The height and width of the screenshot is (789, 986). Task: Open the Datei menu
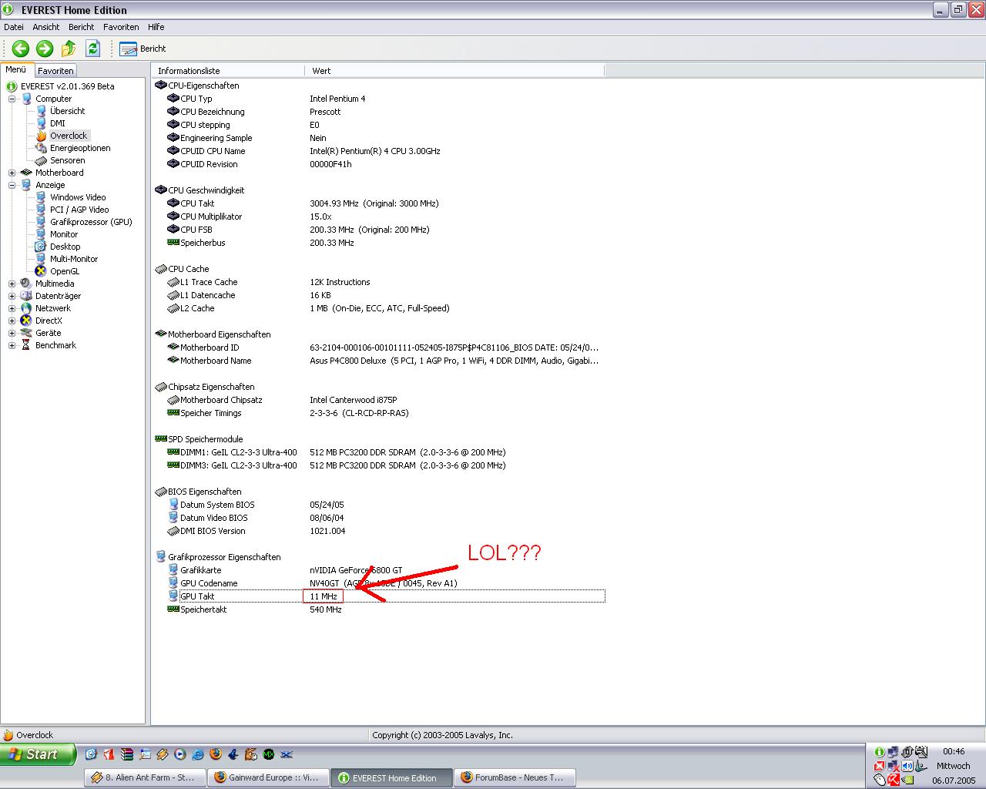[14, 27]
